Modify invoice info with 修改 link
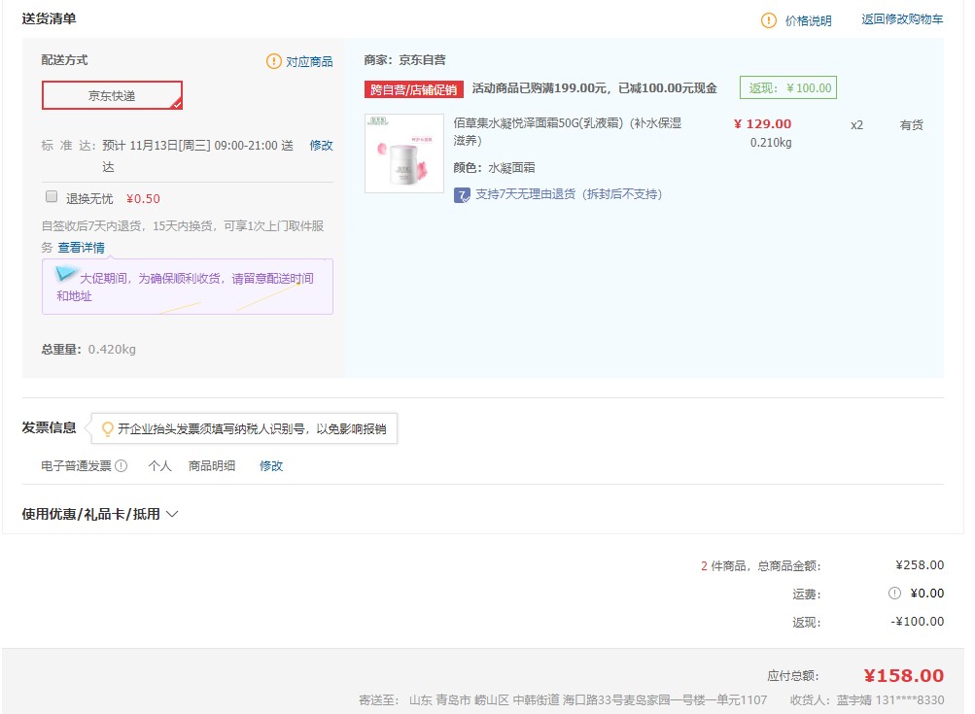Image resolution: width=975 pixels, height=714 pixels. click(x=271, y=465)
